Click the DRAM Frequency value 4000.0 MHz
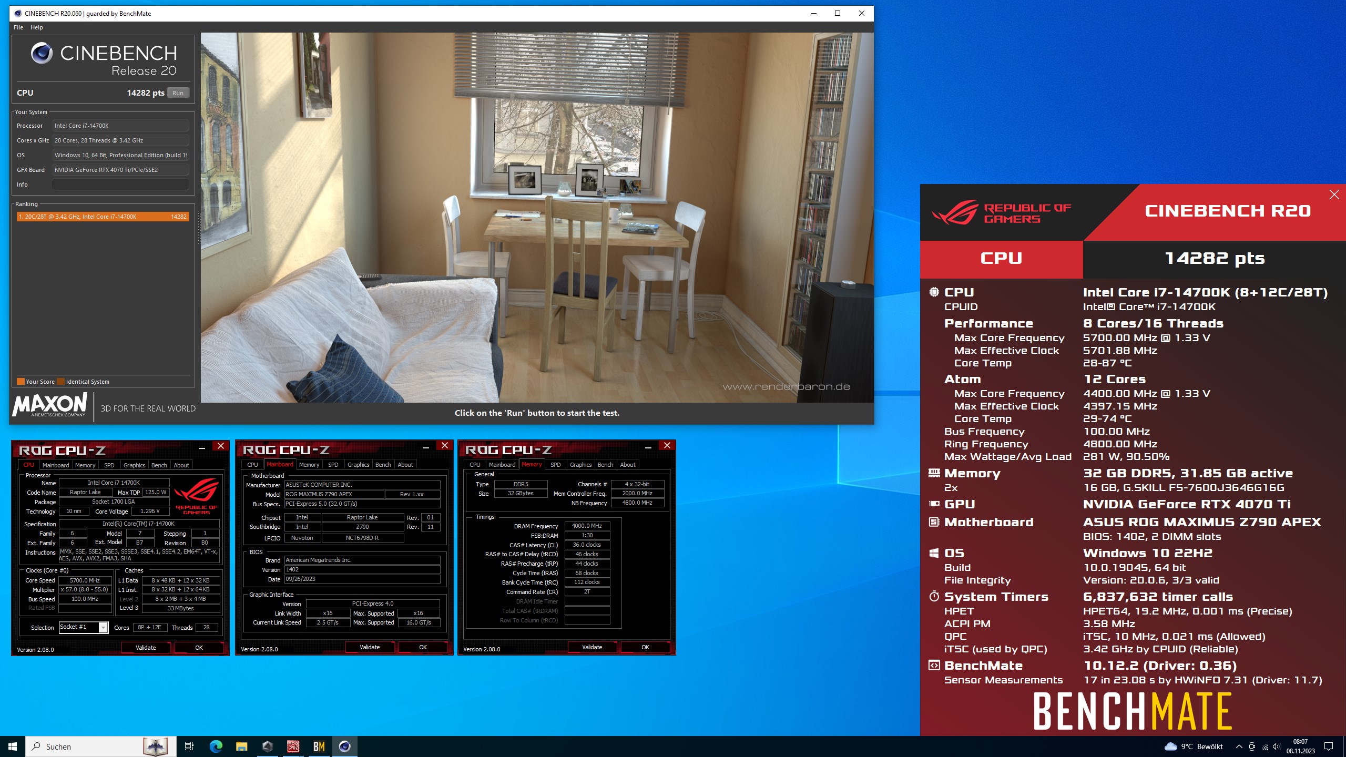This screenshot has width=1346, height=757. point(587,526)
